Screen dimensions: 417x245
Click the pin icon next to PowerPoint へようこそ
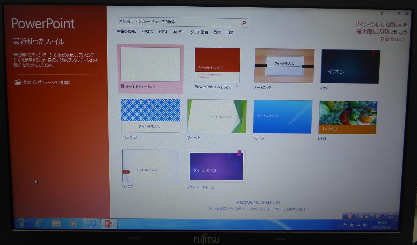[237, 87]
